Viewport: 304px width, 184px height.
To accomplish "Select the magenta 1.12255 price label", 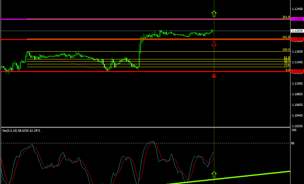I will 297,19.
